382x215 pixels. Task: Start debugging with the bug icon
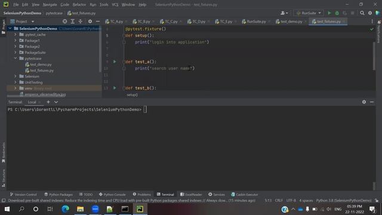337,13
